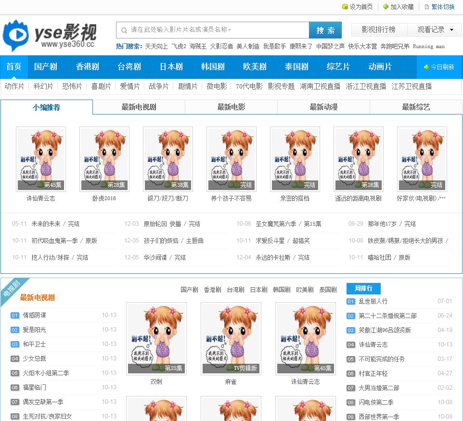The height and width of the screenshot is (421, 463).
Task: Filter TV dramas by 国产剧 in 最新电视剧 section
Action: [189, 290]
